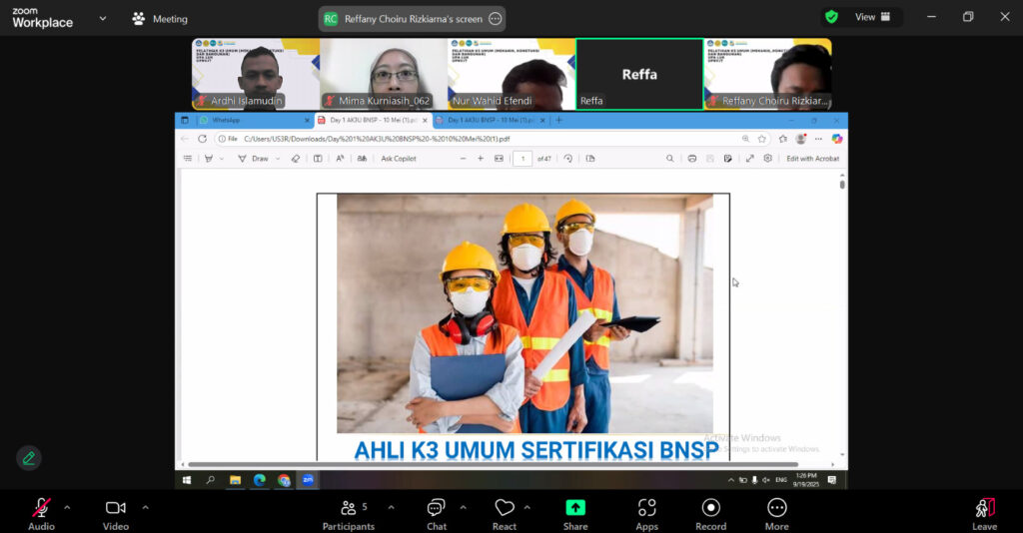Expand the Audio options arrow
This screenshot has width=1023, height=533.
point(67,507)
